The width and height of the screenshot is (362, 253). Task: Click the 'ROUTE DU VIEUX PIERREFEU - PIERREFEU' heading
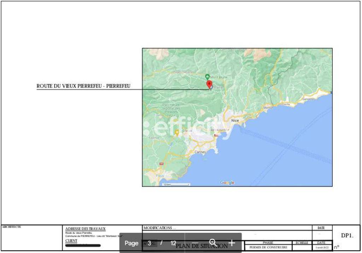click(83, 86)
